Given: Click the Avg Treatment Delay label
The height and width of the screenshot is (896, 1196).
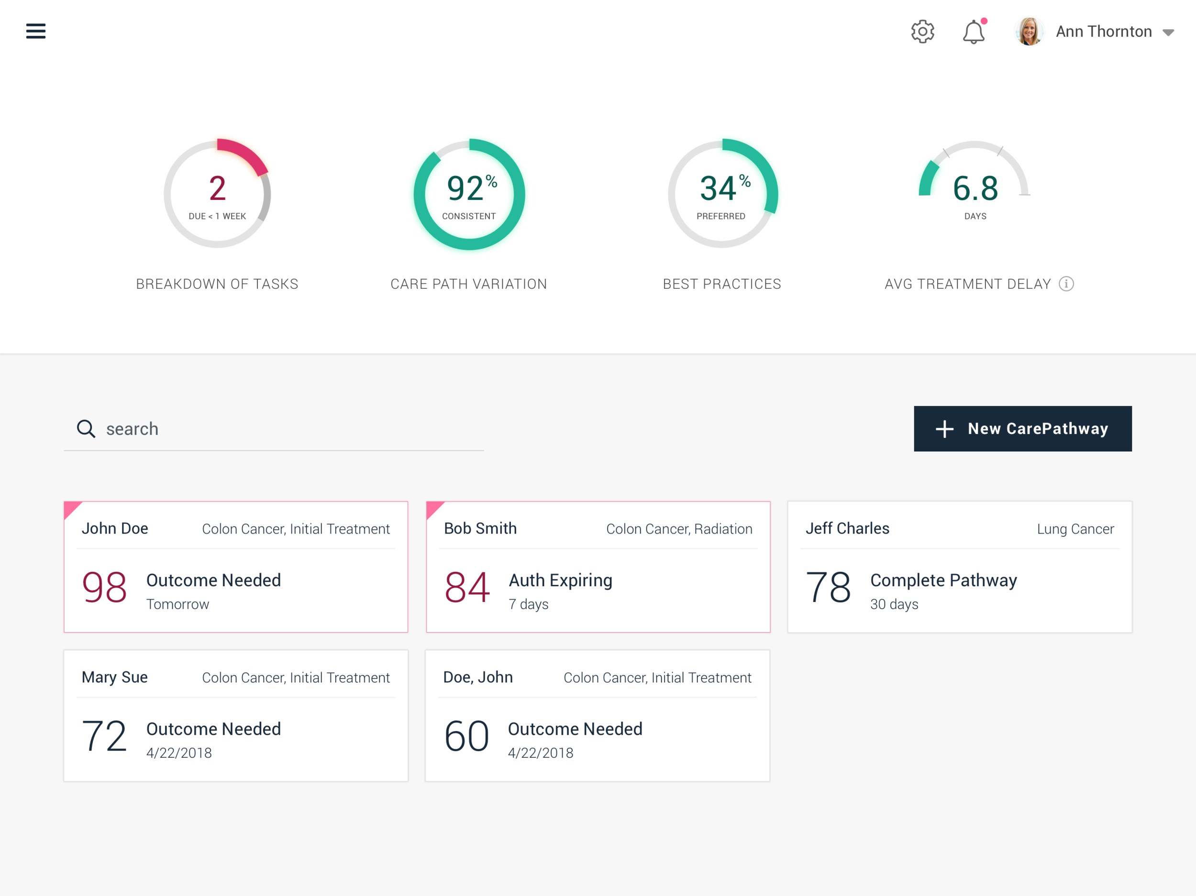Looking at the screenshot, I should [968, 284].
